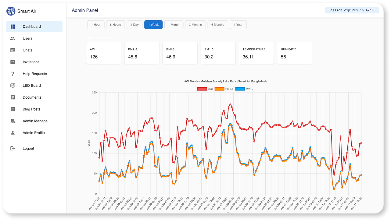
Task: Click the Users people icon
Action: (13, 38)
